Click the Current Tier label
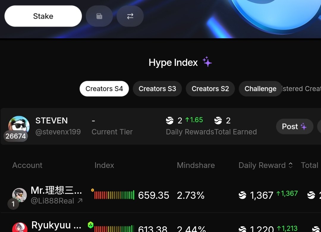Image resolution: width=321 pixels, height=232 pixels. pyautogui.click(x=112, y=132)
